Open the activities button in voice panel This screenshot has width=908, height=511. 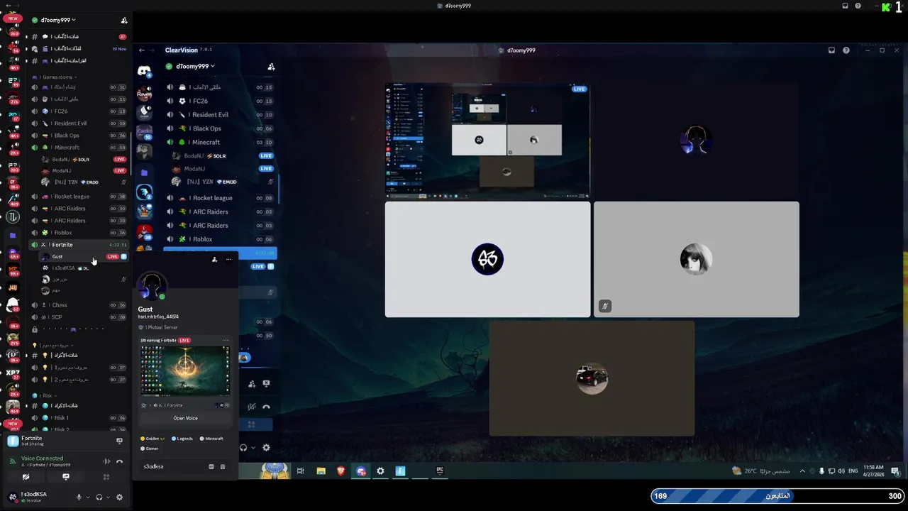[106, 477]
